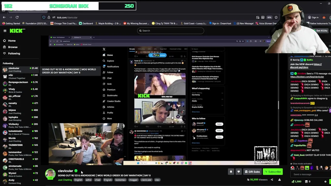Image resolution: width=331 pixels, height=186 pixels.
Task: Open the Chicago Thin Crust Pizza bookmark
Action: (x=64, y=24)
